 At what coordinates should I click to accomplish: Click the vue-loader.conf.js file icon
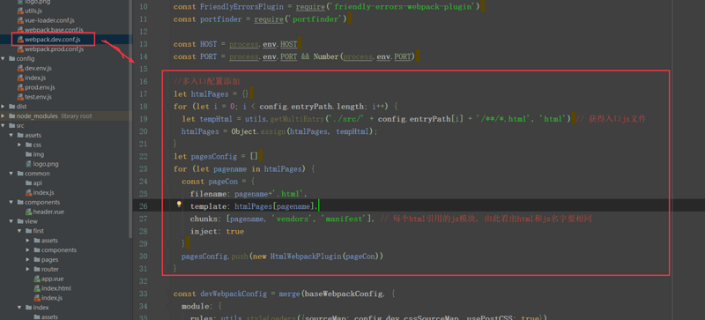[x=20, y=20]
